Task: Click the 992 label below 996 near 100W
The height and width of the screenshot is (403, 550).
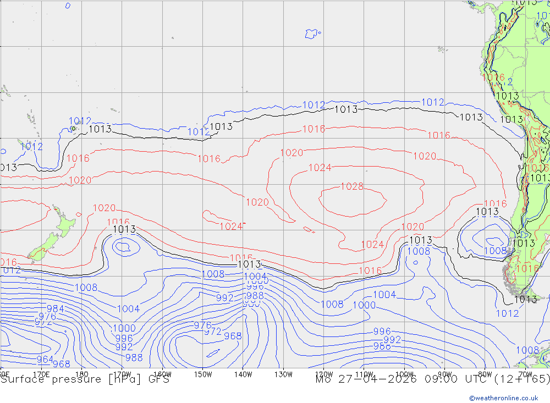Action: (392, 340)
